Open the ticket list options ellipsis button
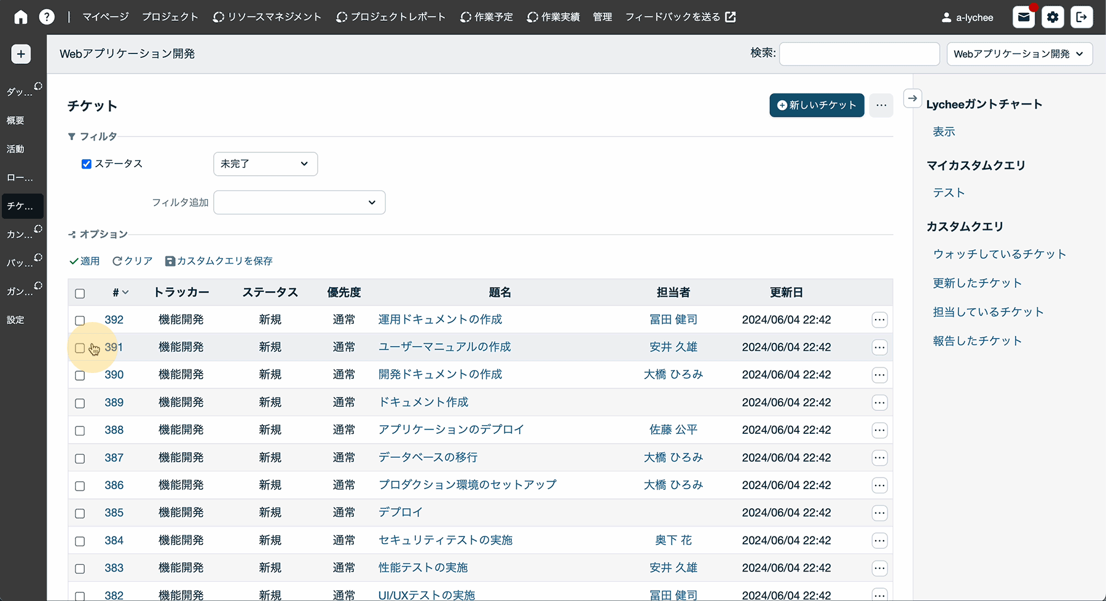Image resolution: width=1106 pixels, height=601 pixels. [x=881, y=105]
